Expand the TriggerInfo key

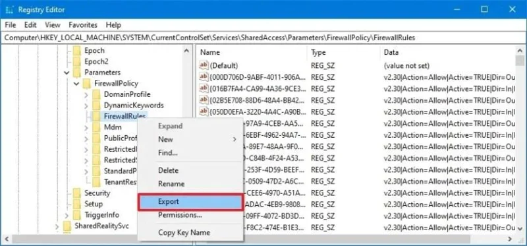click(x=67, y=215)
